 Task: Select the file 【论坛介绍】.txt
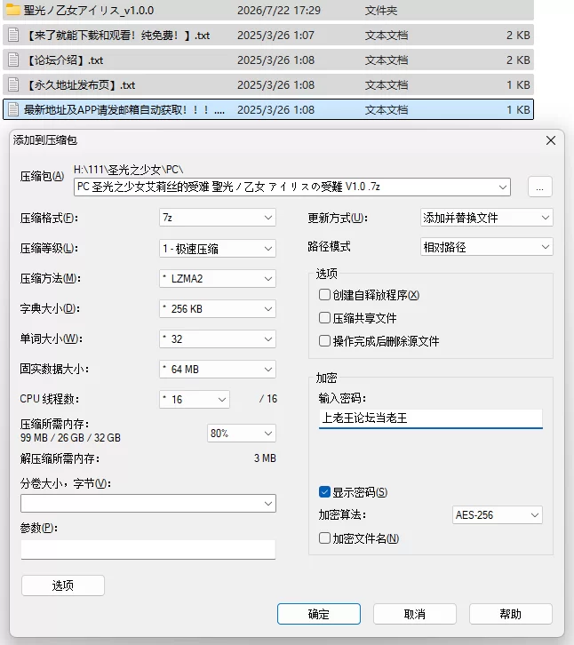(x=268, y=60)
